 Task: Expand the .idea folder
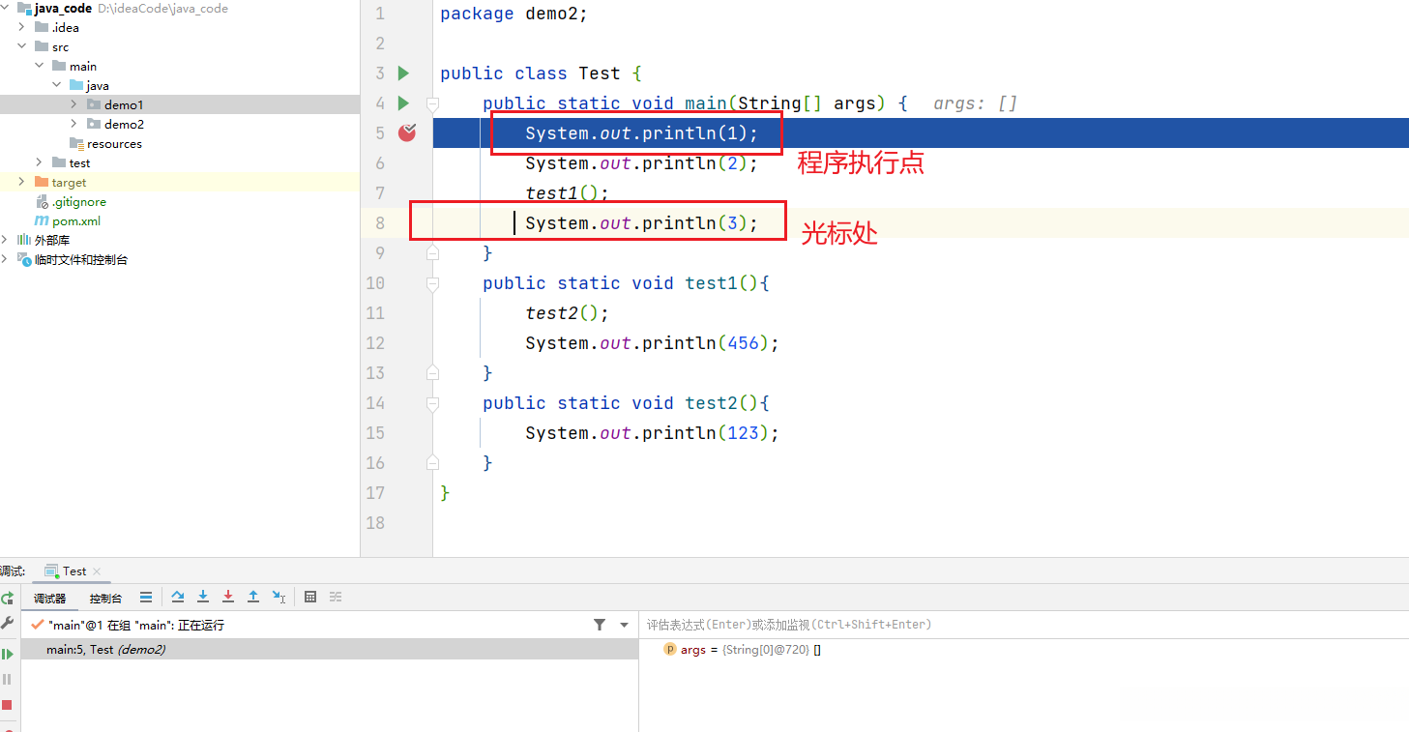(x=22, y=27)
